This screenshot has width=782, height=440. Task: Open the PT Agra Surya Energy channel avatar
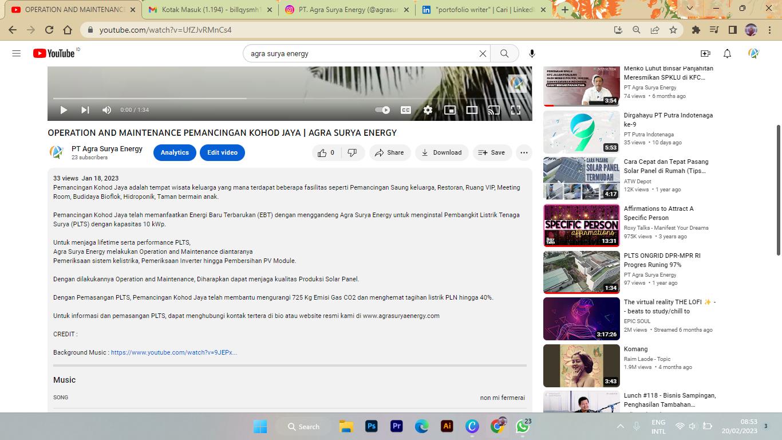click(x=57, y=152)
